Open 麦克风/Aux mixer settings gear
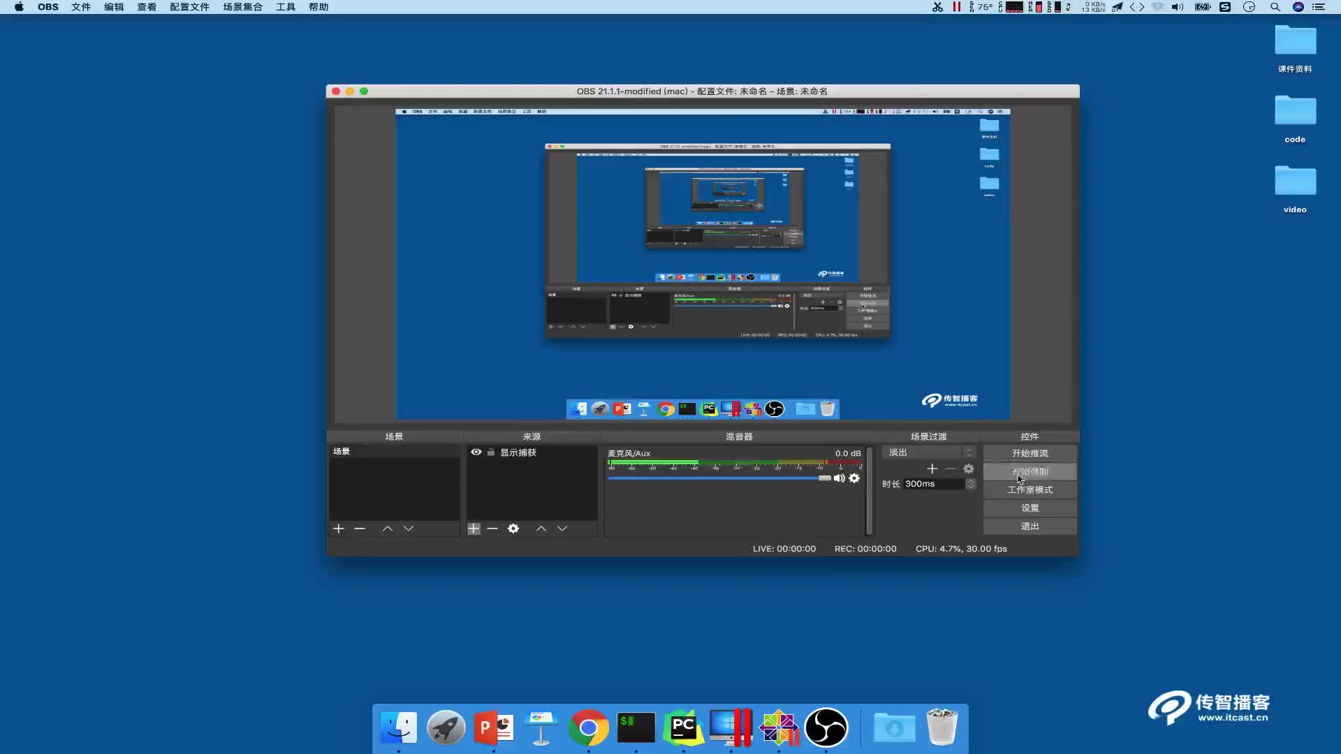This screenshot has height=754, width=1341. 854,478
